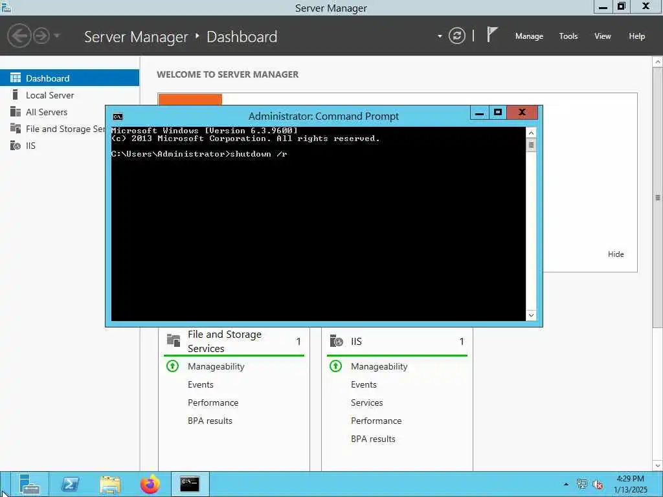Click the dashboard scrollbar up arrow

(658, 62)
